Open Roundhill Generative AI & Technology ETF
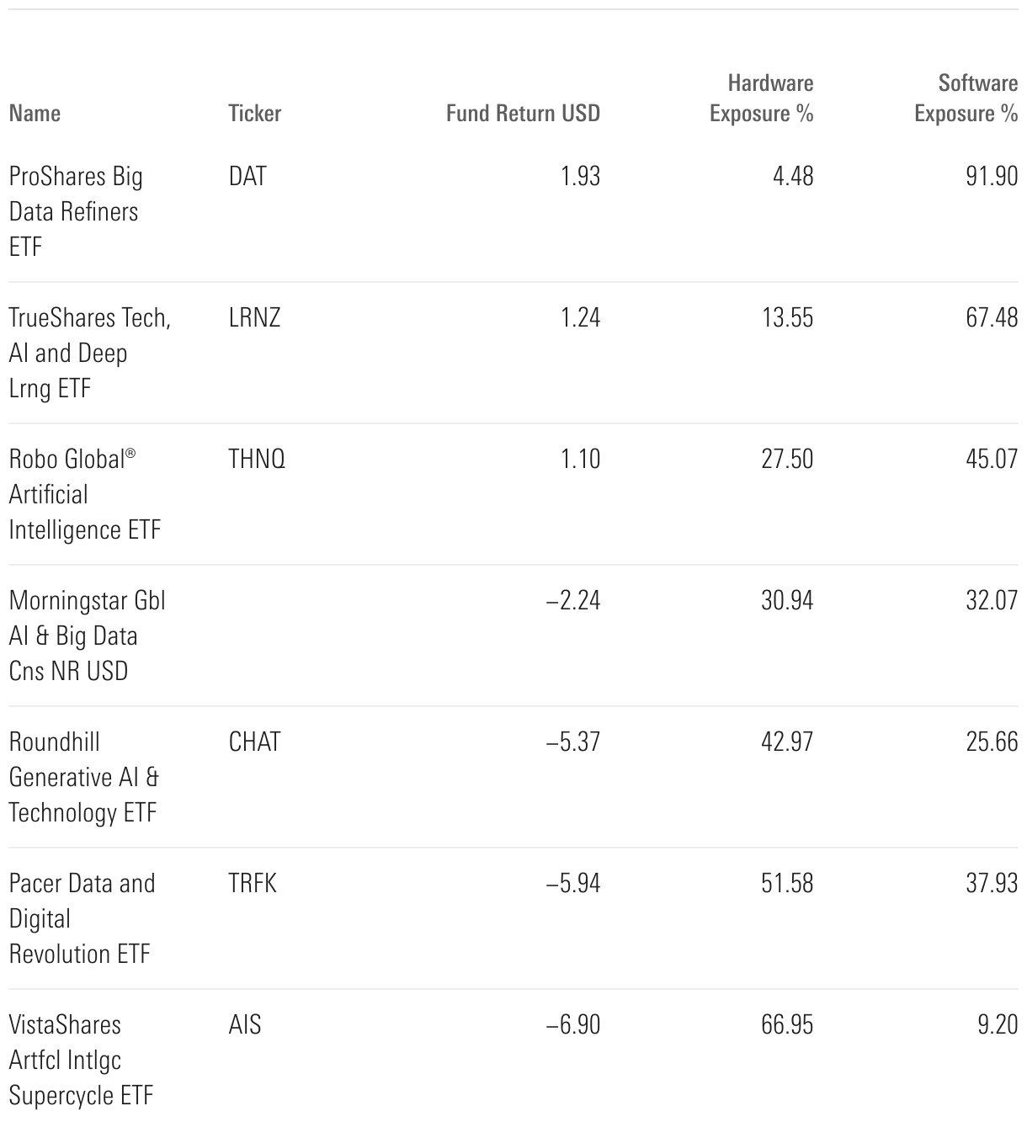The height and width of the screenshot is (1138, 1027). (x=83, y=777)
